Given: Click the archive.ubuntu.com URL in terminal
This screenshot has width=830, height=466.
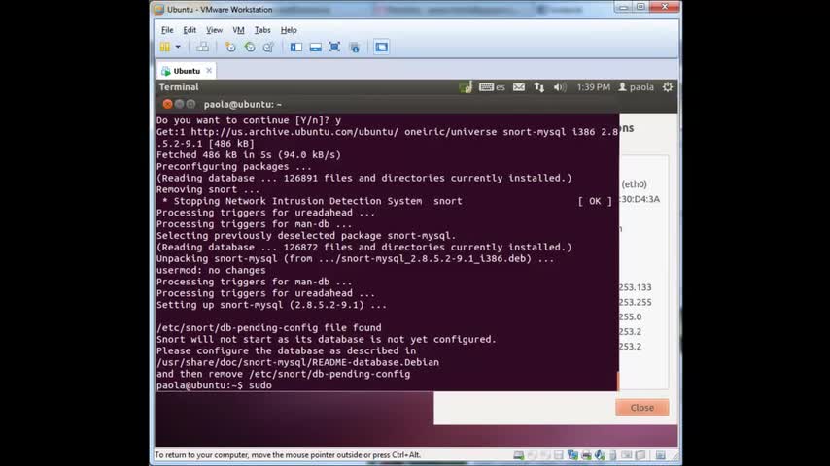Looking at the screenshot, I should pos(294,132).
